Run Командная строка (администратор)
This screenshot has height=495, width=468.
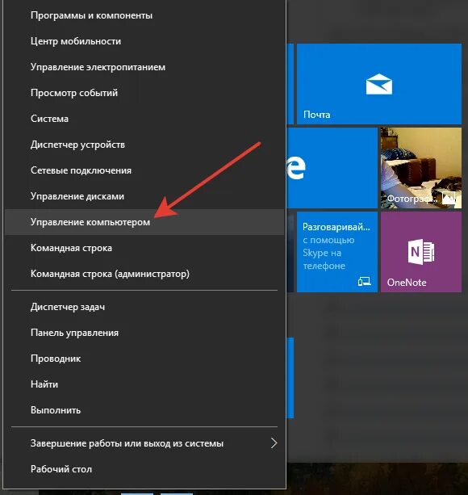[x=144, y=274]
